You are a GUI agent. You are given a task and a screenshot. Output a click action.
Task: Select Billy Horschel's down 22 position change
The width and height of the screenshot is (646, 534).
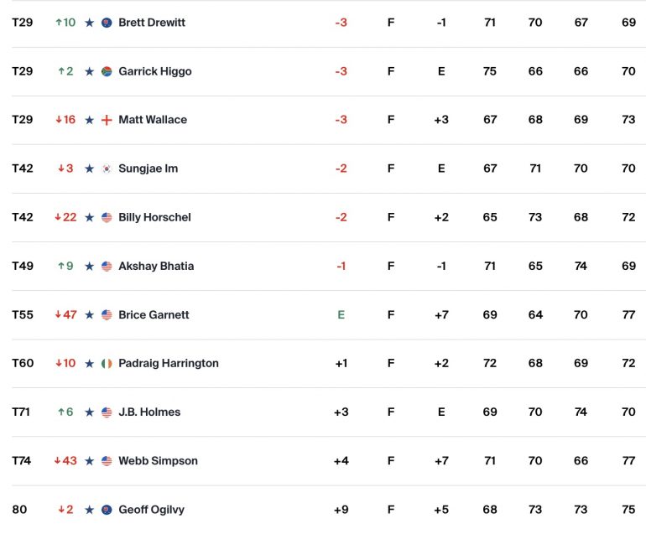pos(66,217)
